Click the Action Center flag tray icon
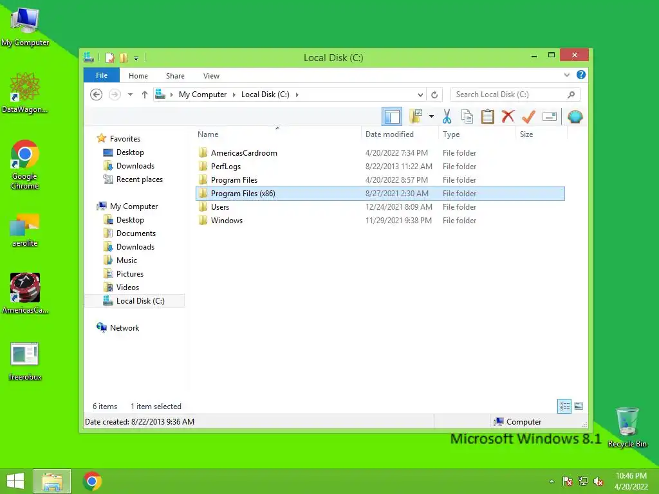Viewport: 659px width, 494px height. [x=567, y=481]
